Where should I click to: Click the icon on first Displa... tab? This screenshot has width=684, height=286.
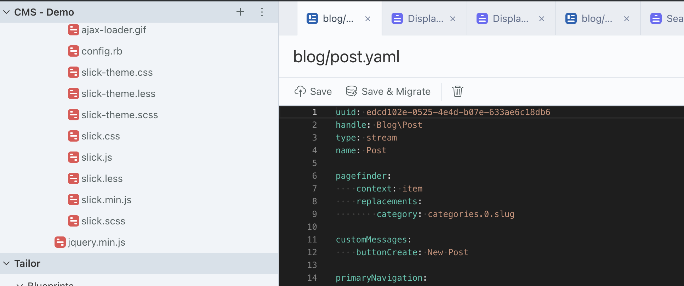pos(397,18)
